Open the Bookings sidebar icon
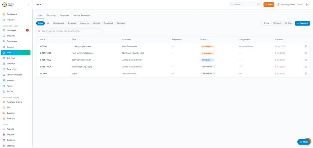Screen dimensions: 313x148 (x=4, y=140)
